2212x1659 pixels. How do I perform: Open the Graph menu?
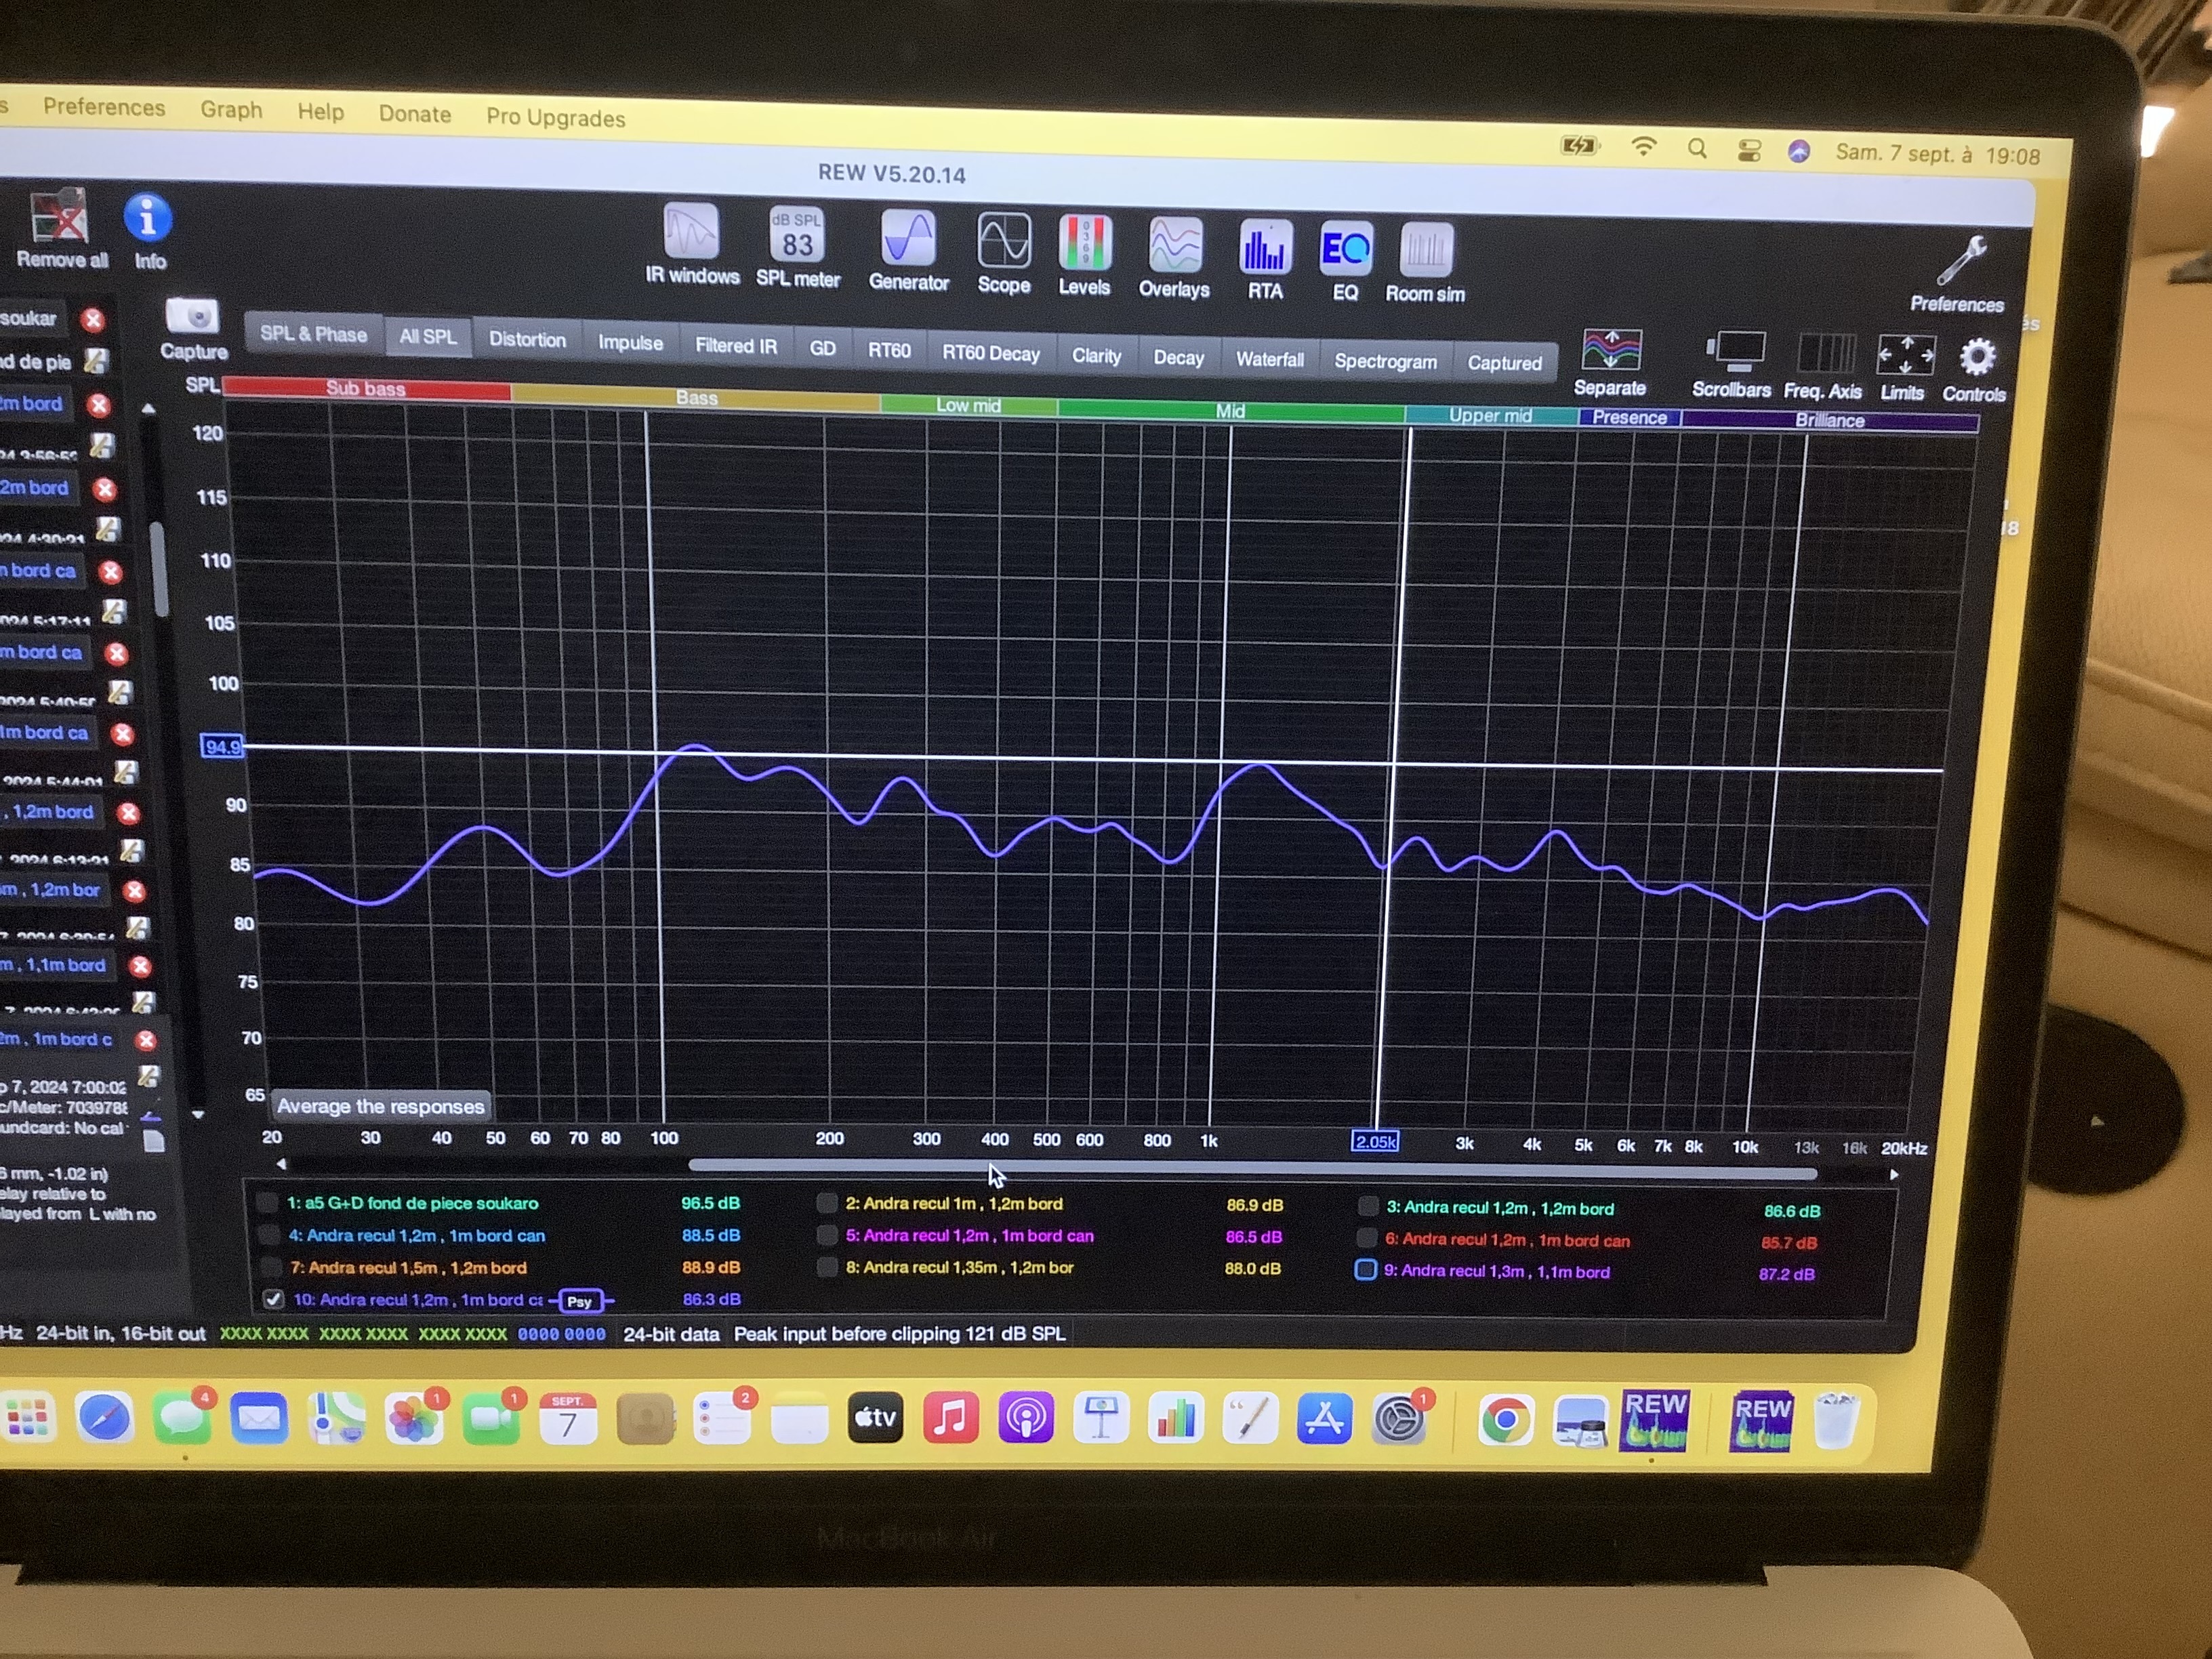pyautogui.click(x=231, y=110)
